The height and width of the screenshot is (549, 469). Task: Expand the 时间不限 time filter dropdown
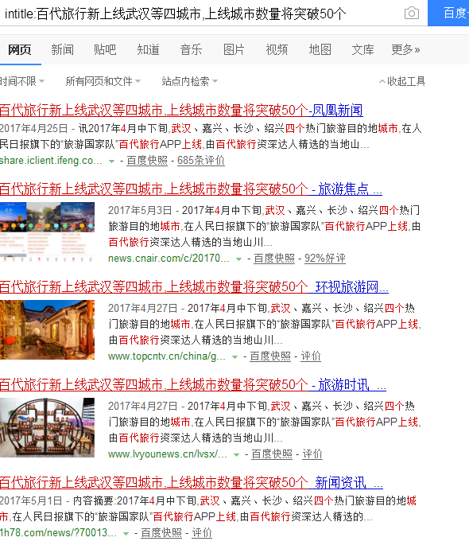[x=21, y=81]
